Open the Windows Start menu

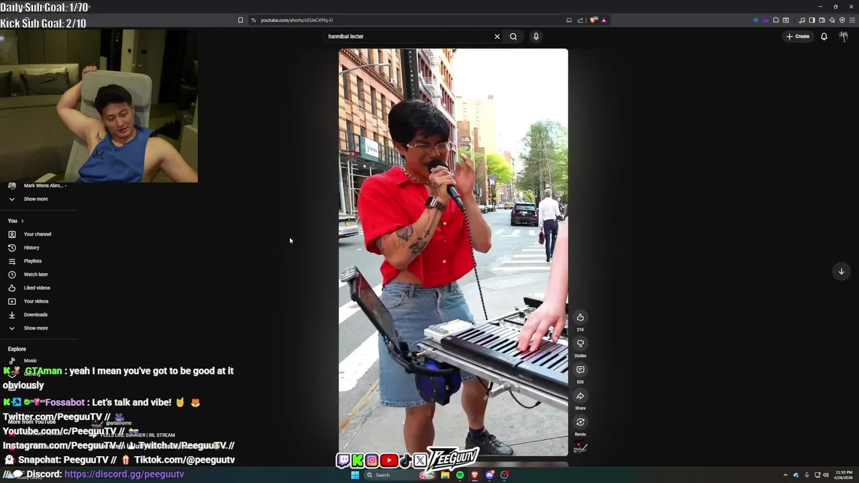355,475
